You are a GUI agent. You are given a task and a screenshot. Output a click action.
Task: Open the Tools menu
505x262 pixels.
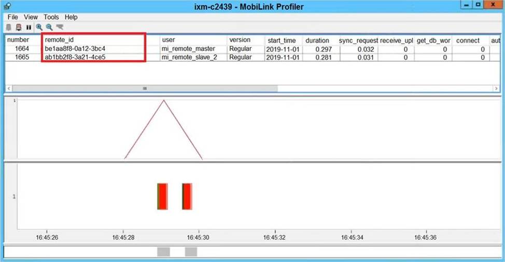pos(51,17)
